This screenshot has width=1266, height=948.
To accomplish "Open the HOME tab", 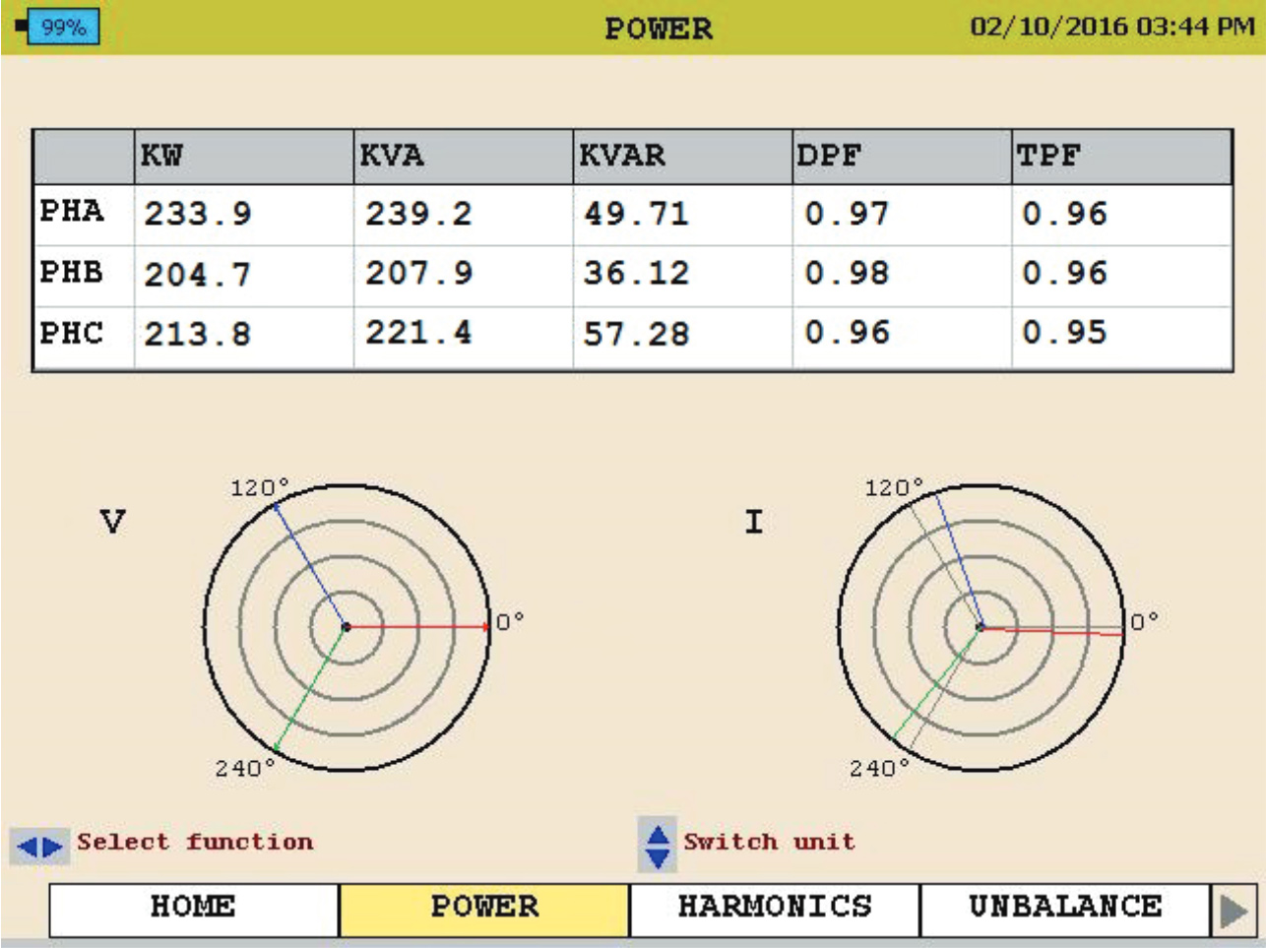I will tap(194, 910).
